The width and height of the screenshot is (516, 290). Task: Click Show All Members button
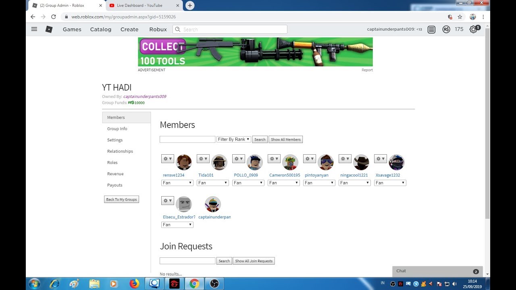(x=286, y=139)
